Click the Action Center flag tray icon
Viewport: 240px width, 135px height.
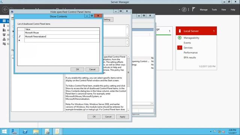click(x=215, y=132)
